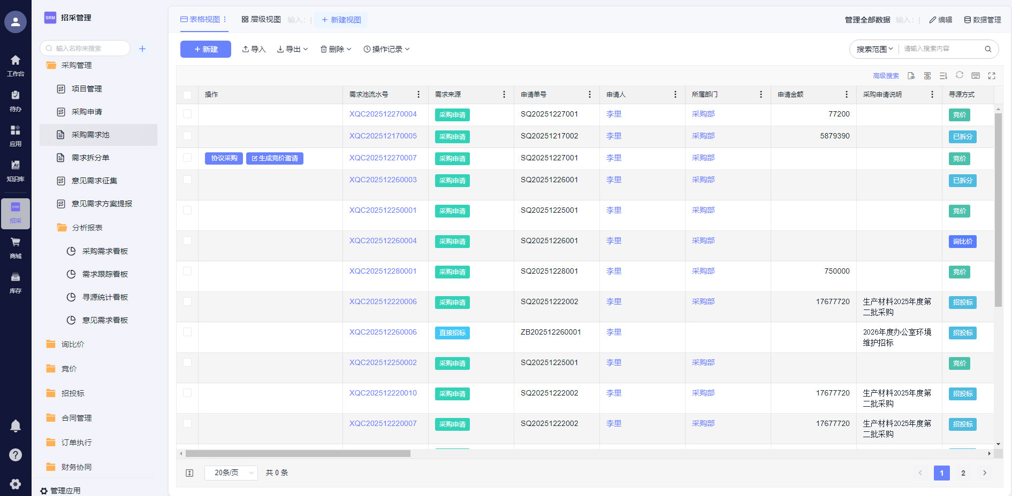Open the 20条/页 page size dropdown
This screenshot has height=496, width=1012.
(231, 473)
